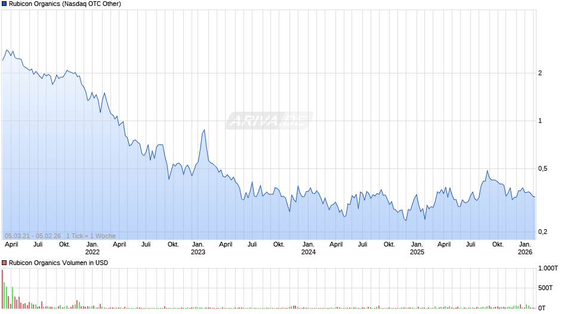The height and width of the screenshot is (314, 561).
Task: Click the volume axis label '1.000T'
Action: click(x=548, y=268)
